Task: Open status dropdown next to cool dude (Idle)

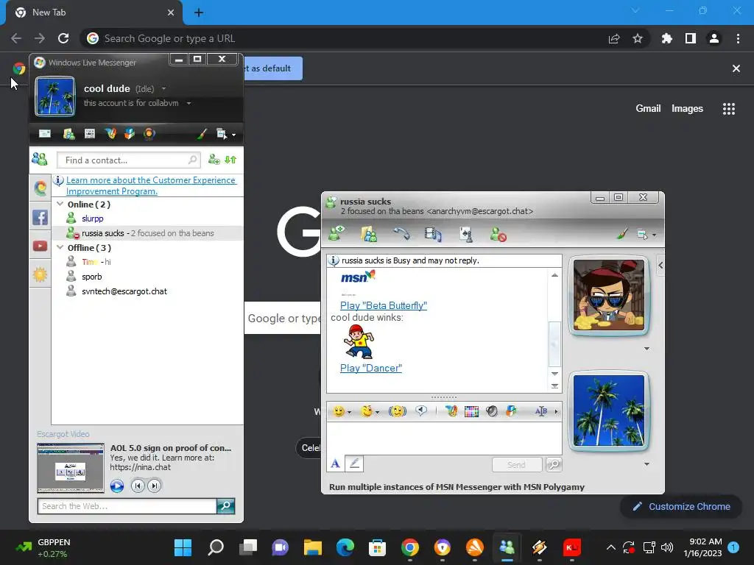Action: [164, 89]
